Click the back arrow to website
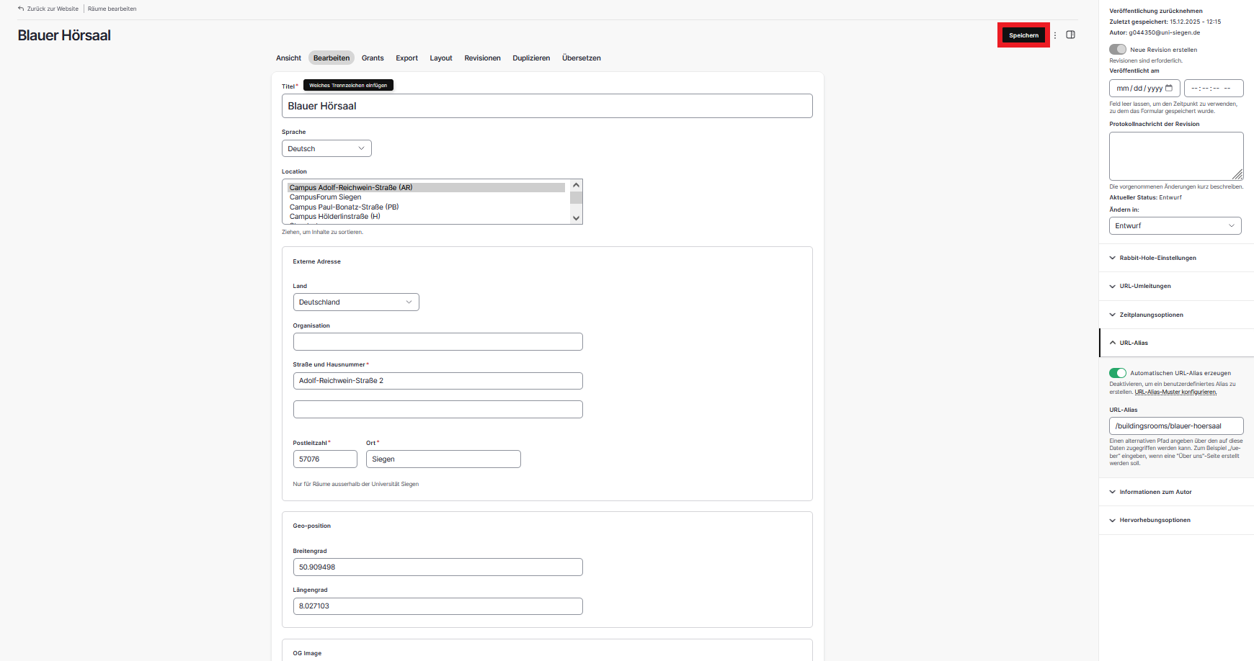Image resolution: width=1254 pixels, height=661 pixels. pos(21,9)
